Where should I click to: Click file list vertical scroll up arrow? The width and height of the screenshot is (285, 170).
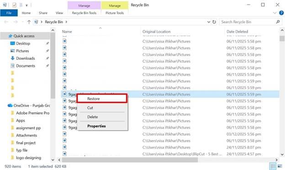(x=282, y=30)
